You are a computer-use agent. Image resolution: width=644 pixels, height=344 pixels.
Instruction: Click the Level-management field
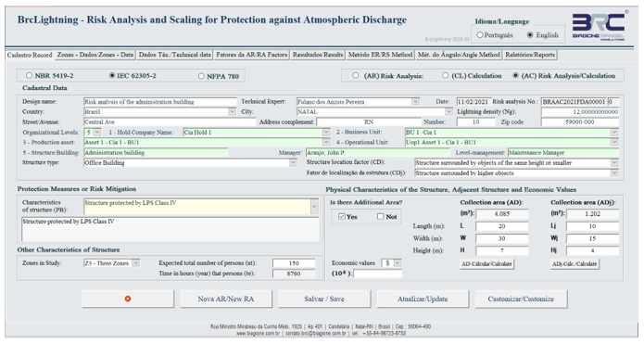[563, 152]
